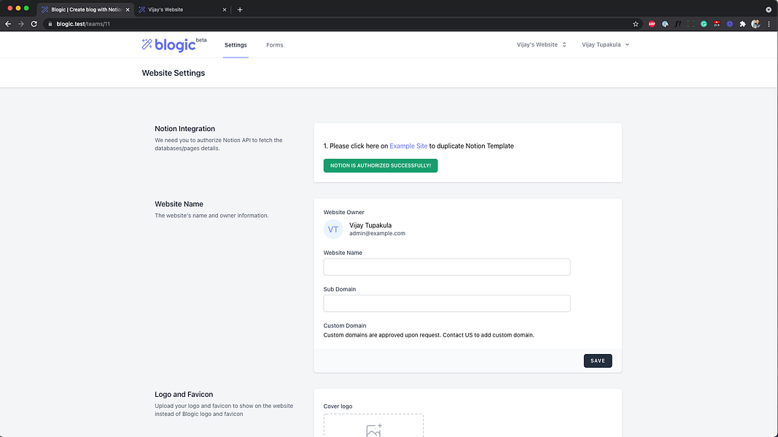Open the Chrome extensions puzzle menu

[x=742, y=24]
